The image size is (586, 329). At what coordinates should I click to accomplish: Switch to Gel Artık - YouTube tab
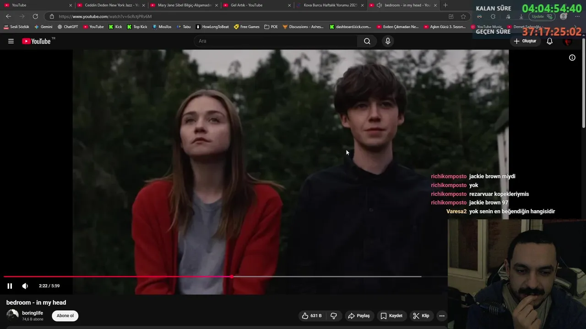tap(256, 5)
